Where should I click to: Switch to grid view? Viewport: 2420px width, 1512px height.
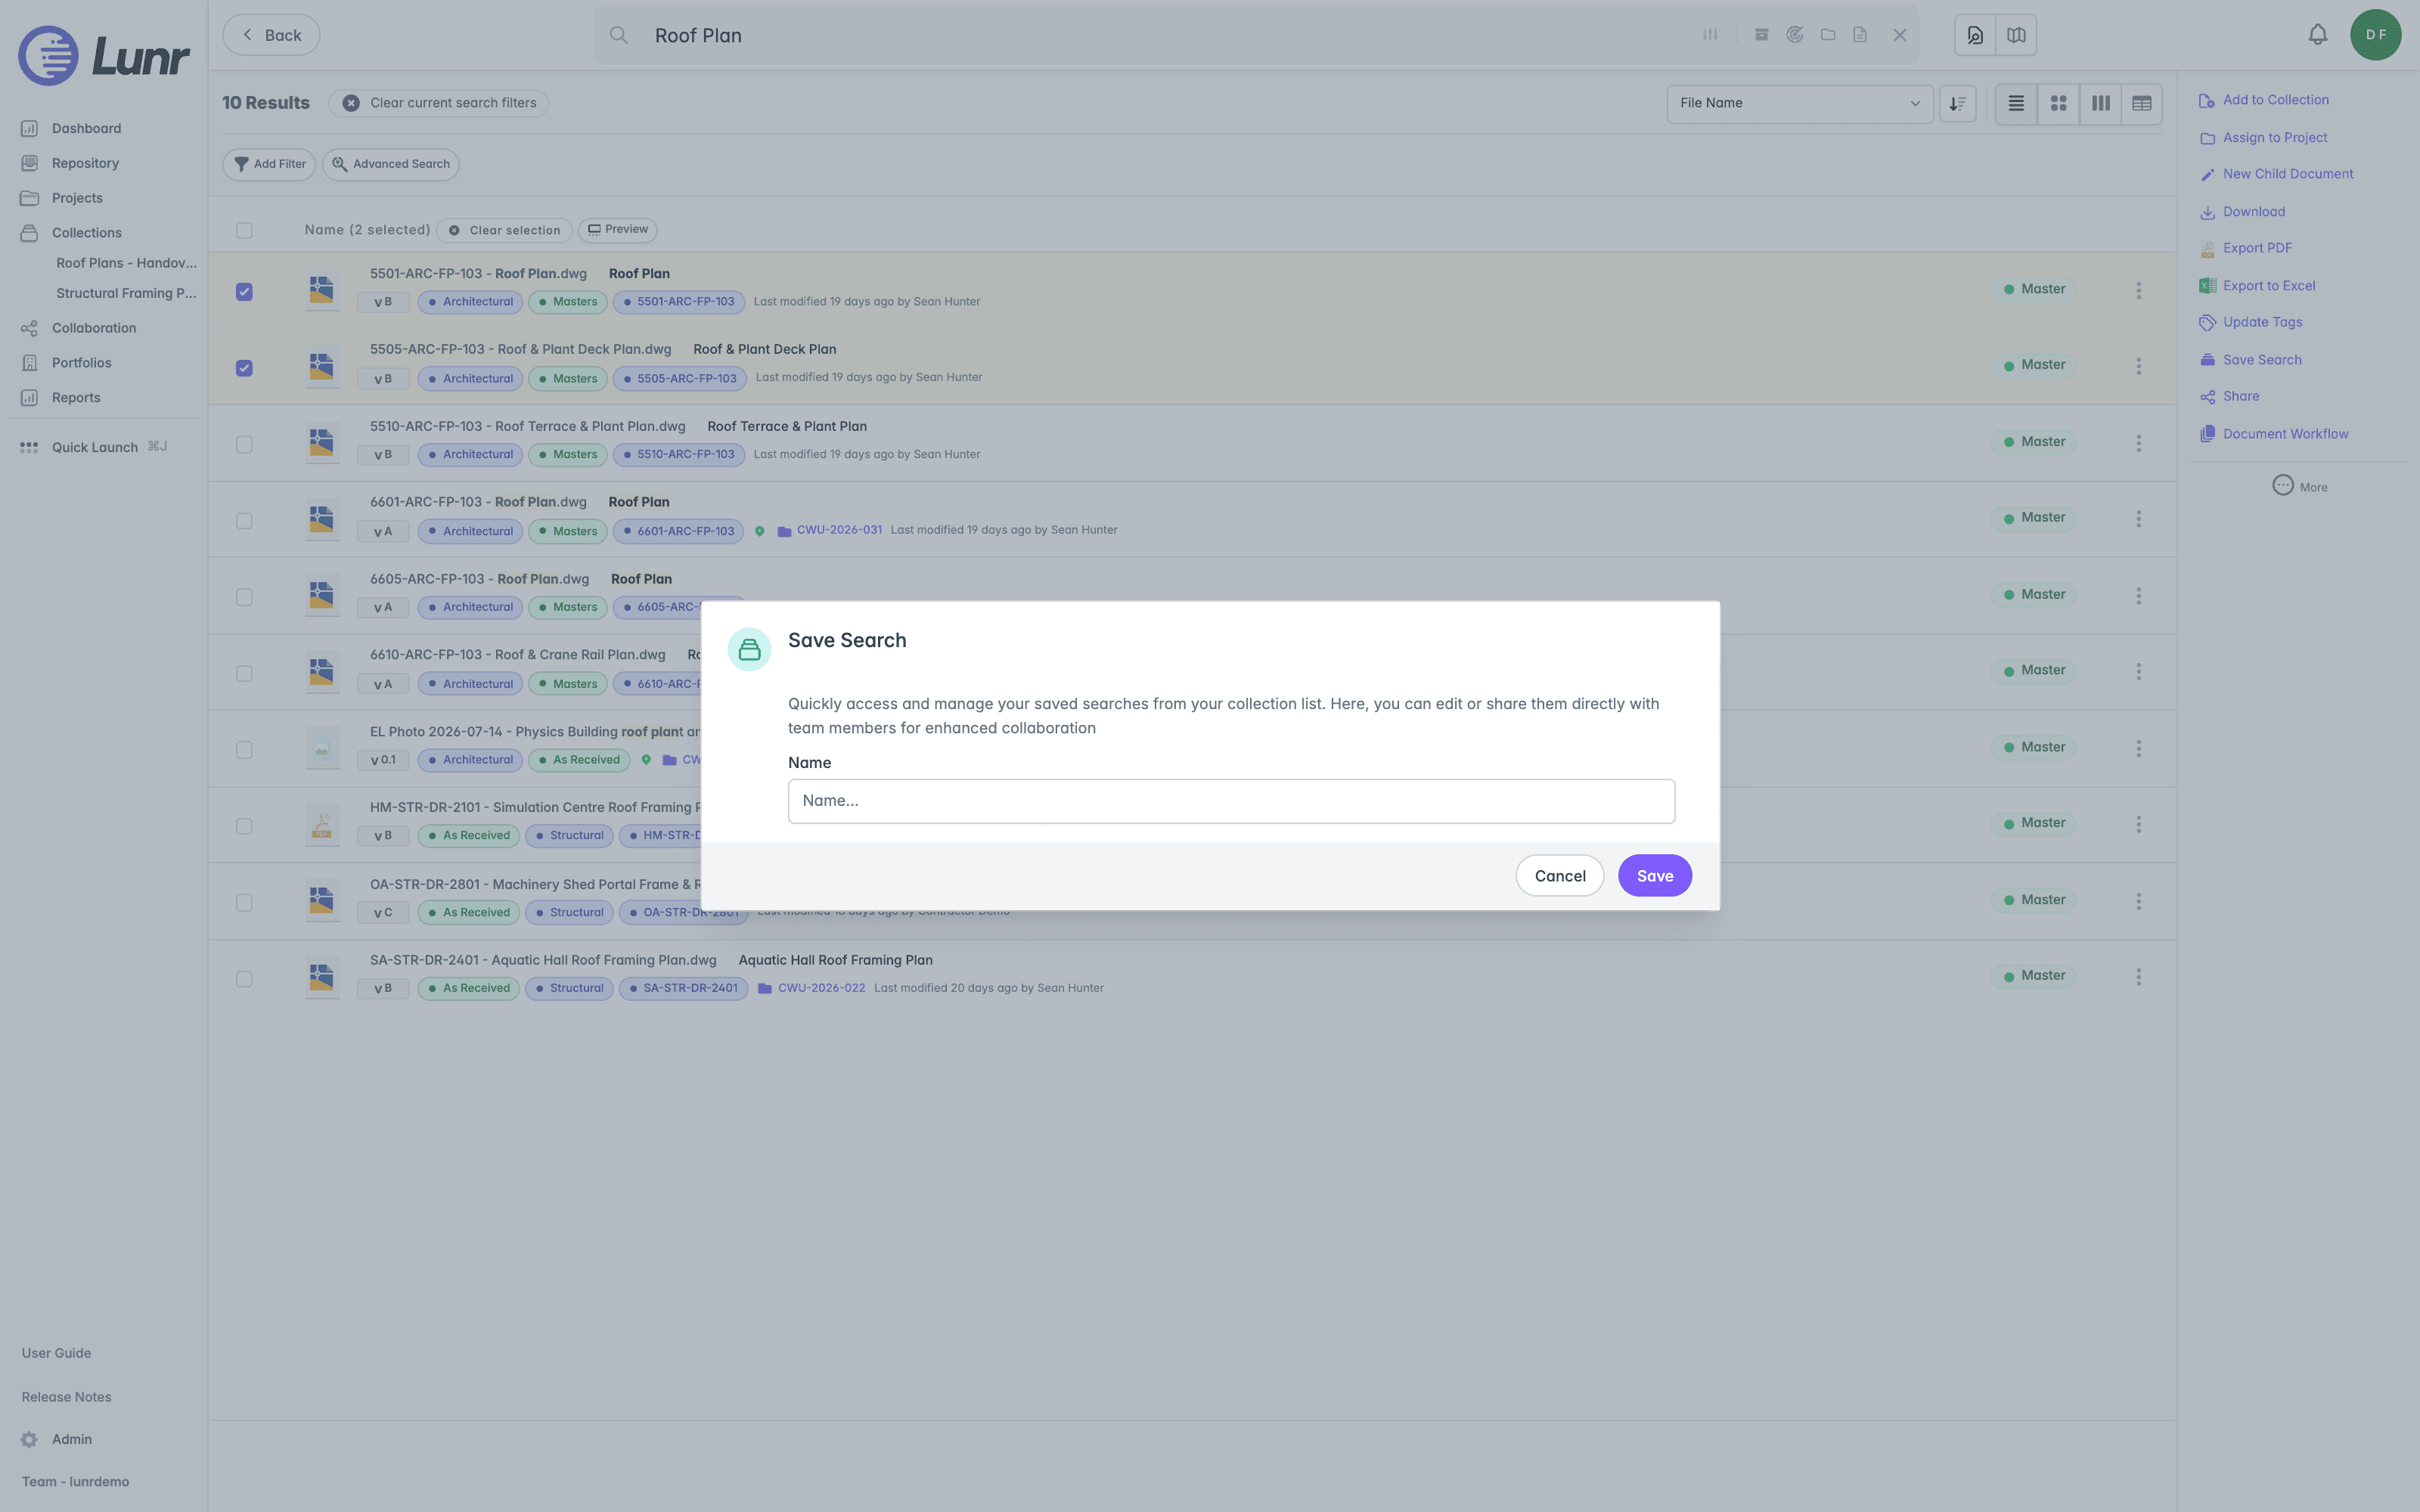point(2058,103)
